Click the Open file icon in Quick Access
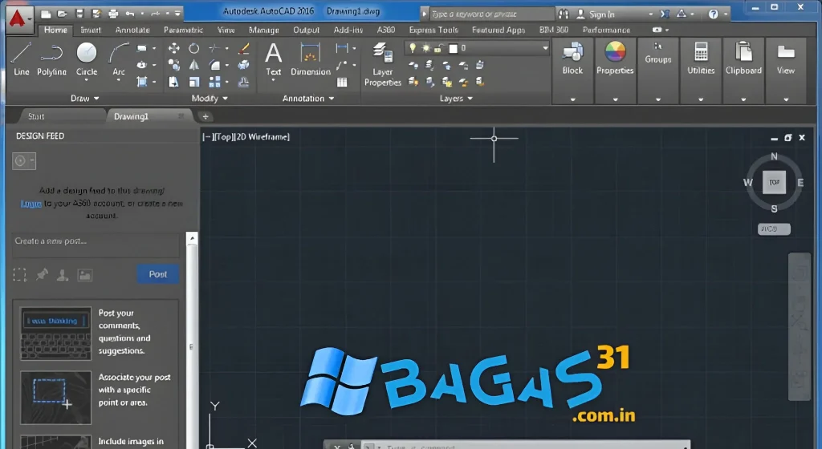 (x=63, y=14)
